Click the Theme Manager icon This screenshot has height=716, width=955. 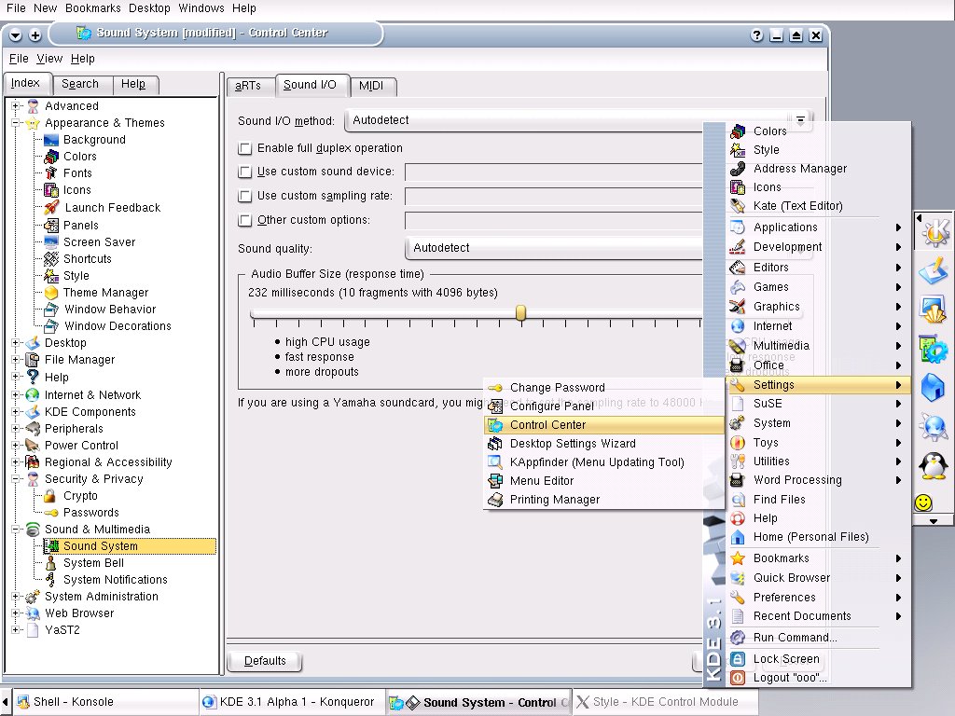(51, 293)
